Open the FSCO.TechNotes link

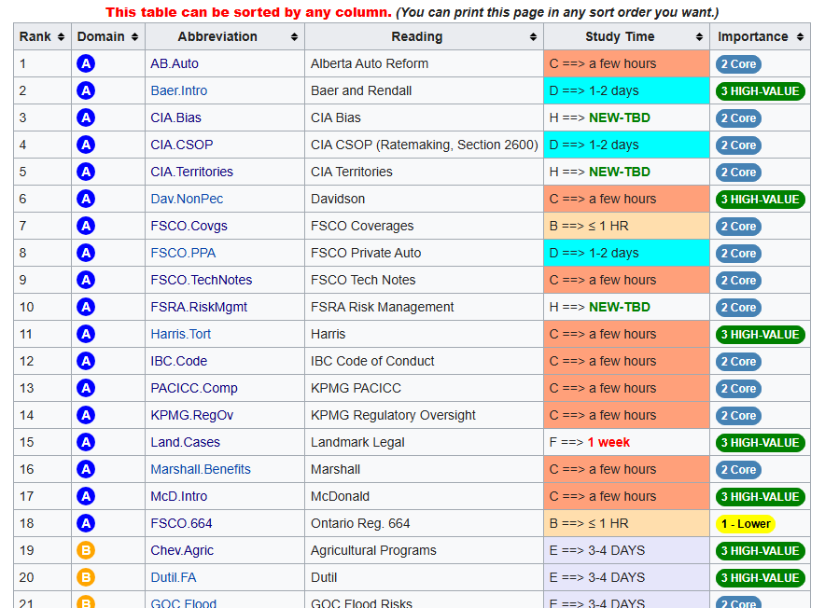[201, 280]
